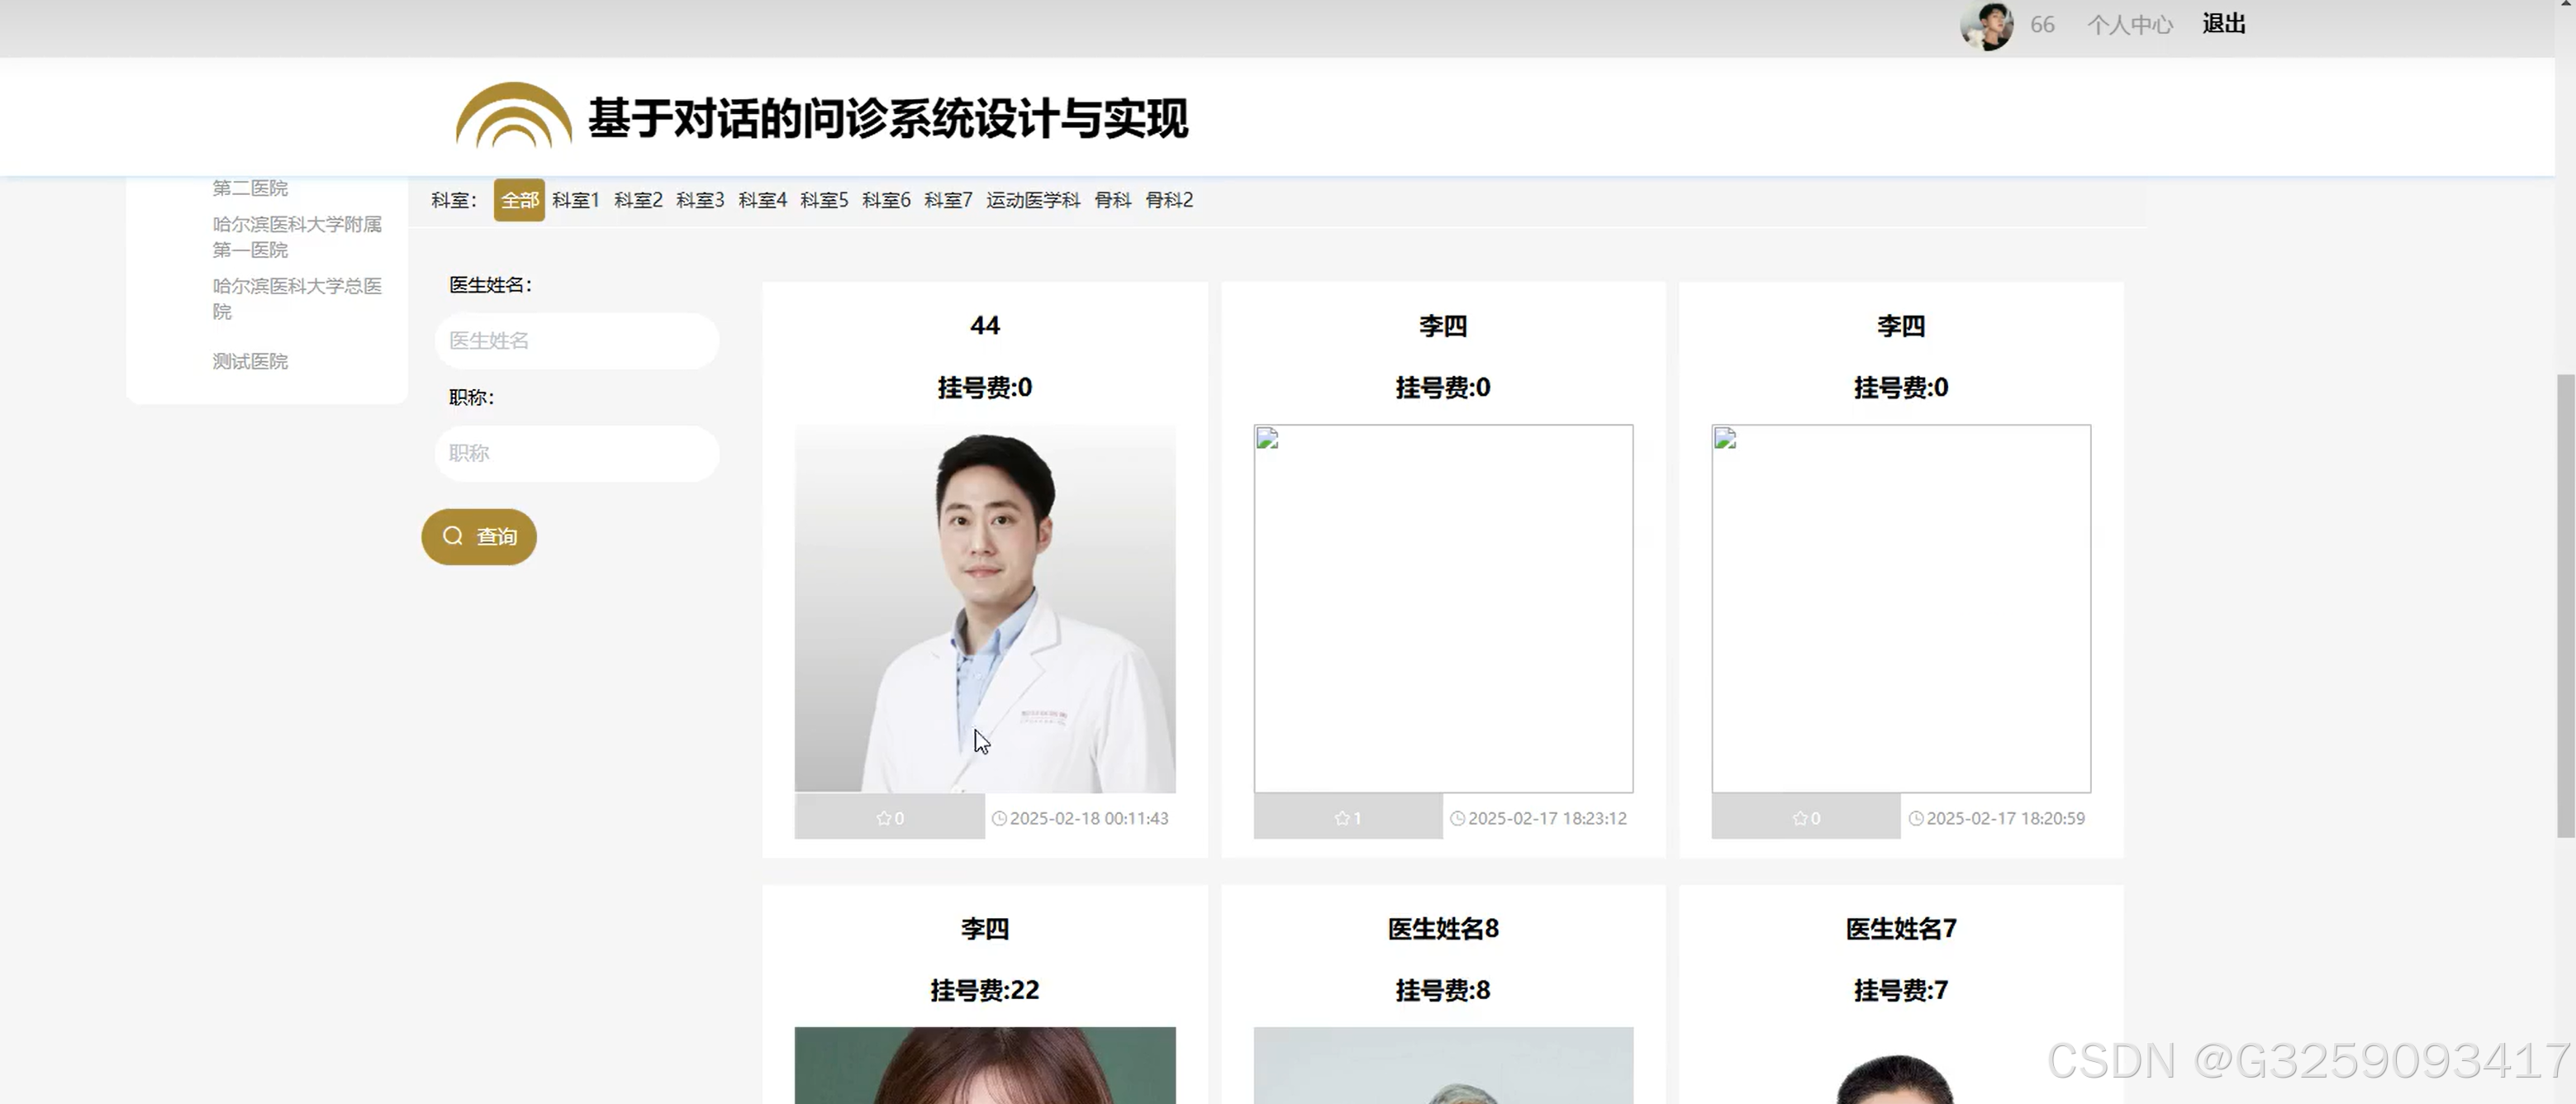Image resolution: width=2576 pixels, height=1104 pixels.
Task: Click the page title 基于对话的问诊系统设计与实现
Action: pyautogui.click(x=888, y=118)
